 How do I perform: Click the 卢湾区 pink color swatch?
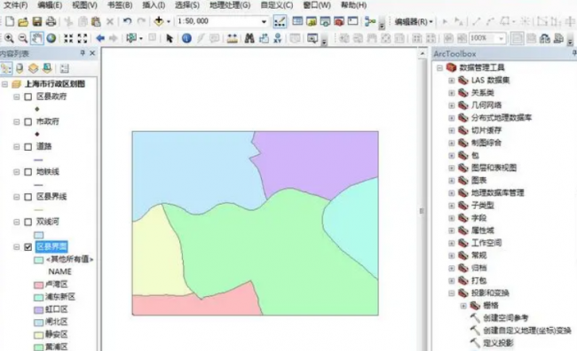[x=39, y=285]
